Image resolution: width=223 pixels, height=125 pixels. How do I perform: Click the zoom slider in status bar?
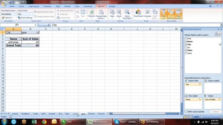(211, 117)
